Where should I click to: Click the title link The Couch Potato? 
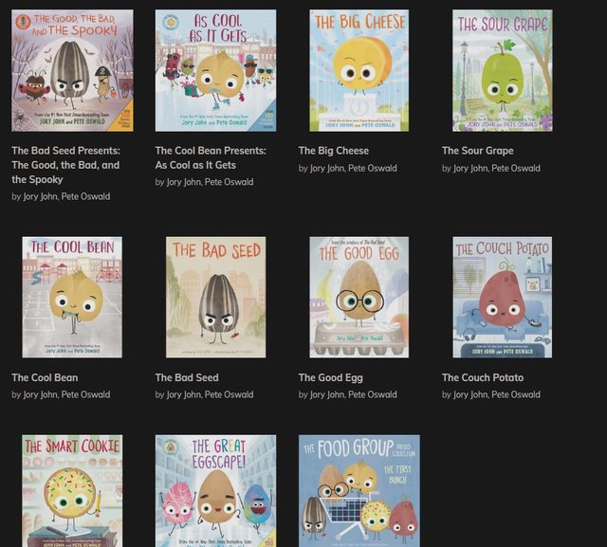point(483,377)
